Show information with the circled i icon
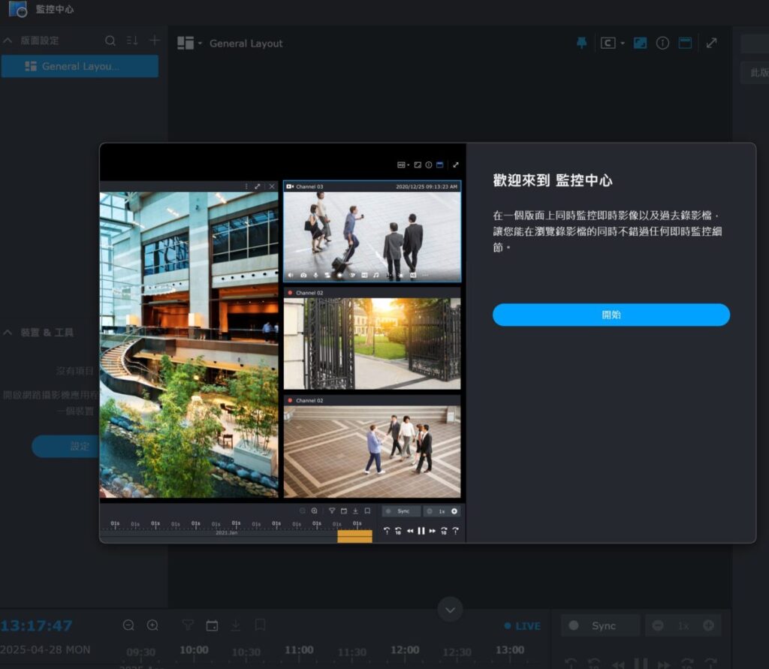Viewport: 769px width, 669px height. coord(662,43)
